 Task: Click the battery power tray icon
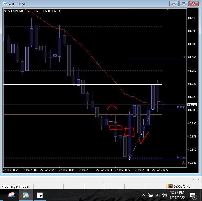tap(150, 195)
